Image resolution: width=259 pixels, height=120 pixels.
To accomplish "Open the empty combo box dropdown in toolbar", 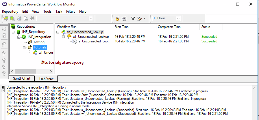I will pos(91,19).
